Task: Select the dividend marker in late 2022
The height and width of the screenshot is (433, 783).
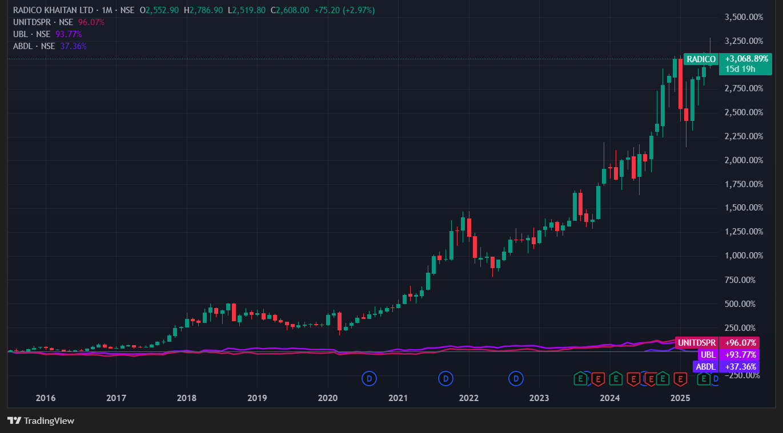Action: 516,378
